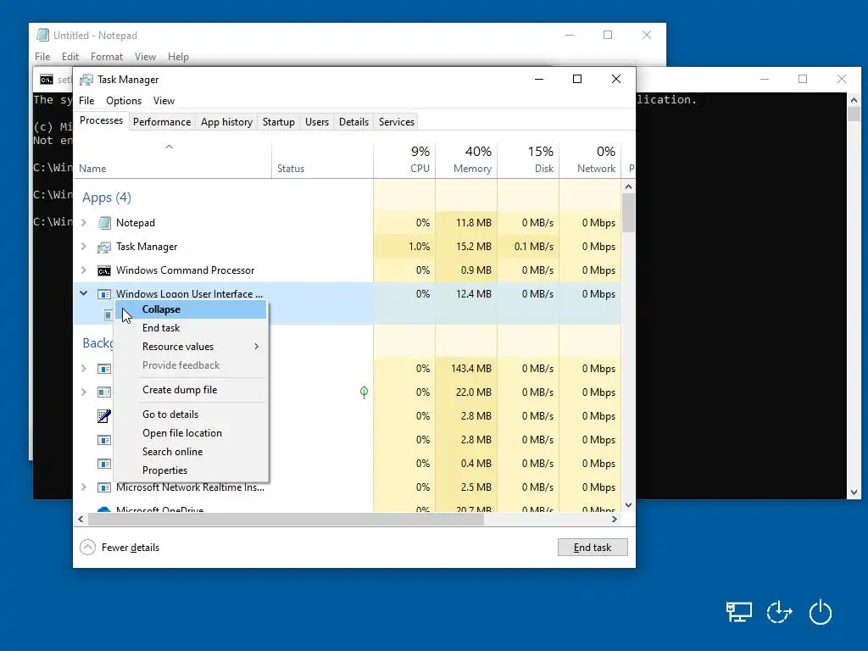The height and width of the screenshot is (651, 868).
Task: Click the Notepad app icon in process list
Action: 104,223
